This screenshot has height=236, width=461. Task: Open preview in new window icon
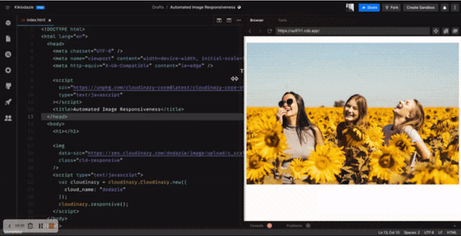(455, 31)
